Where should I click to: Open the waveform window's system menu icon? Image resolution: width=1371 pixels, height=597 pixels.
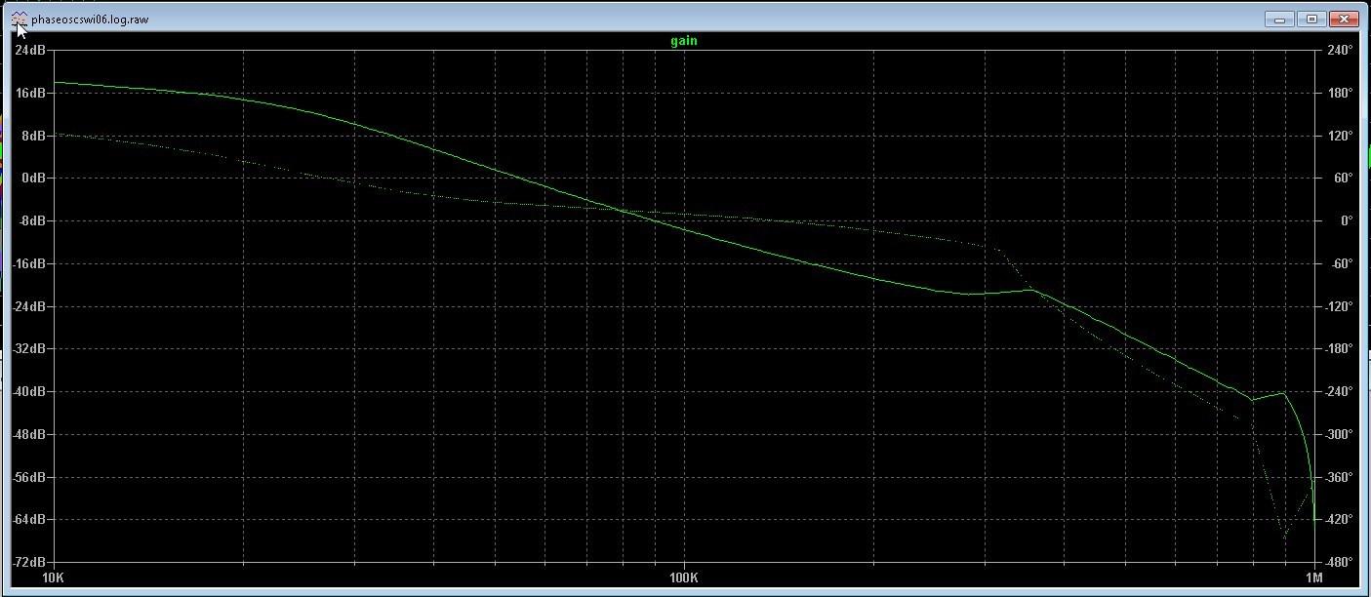(x=20, y=19)
